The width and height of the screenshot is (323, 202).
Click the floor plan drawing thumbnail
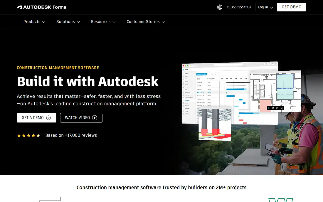(276, 91)
